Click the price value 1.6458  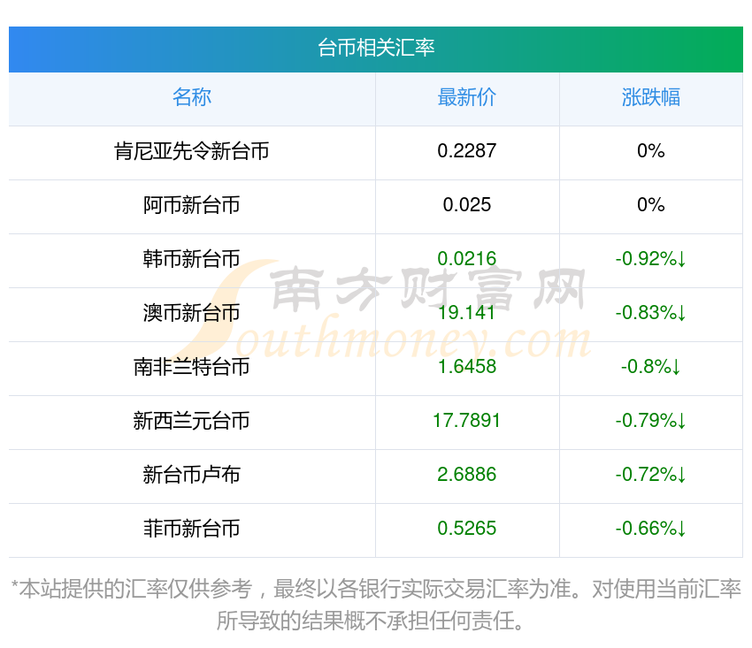point(466,367)
